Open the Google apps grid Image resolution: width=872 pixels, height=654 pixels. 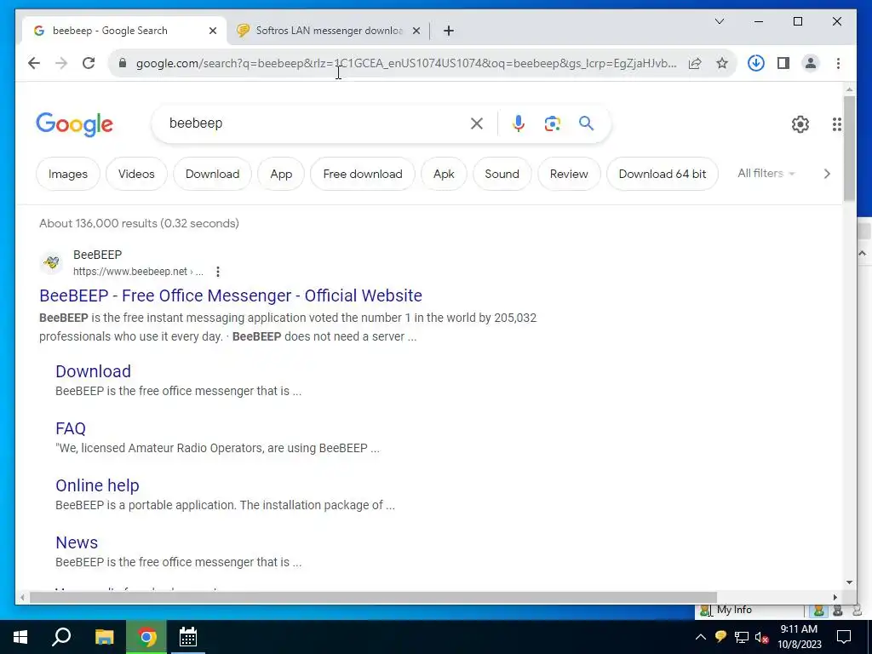click(836, 124)
